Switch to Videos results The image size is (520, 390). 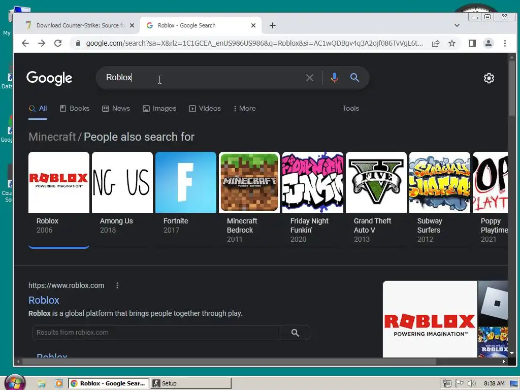[x=205, y=109]
